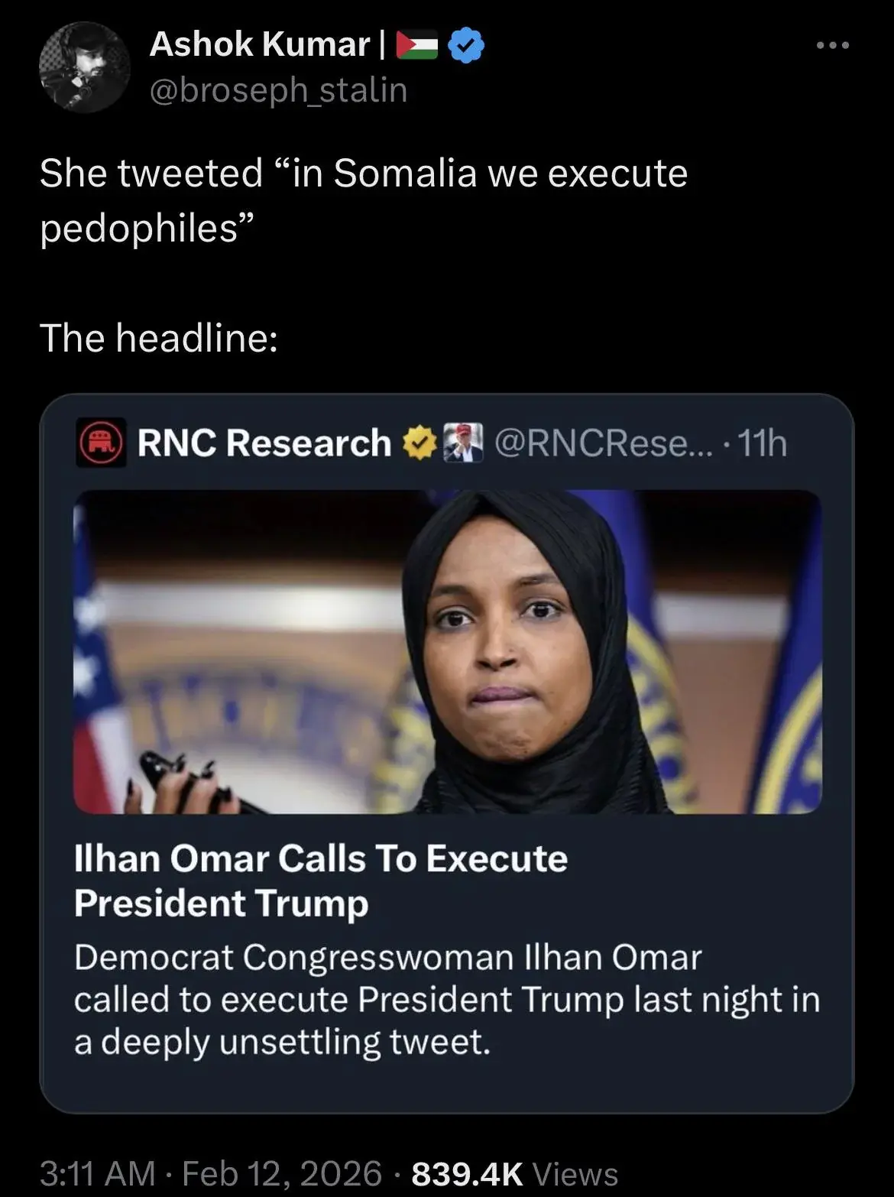This screenshot has height=1197, width=894.
Task: Click the Feb 12, 2026 post date
Action: [282, 1173]
